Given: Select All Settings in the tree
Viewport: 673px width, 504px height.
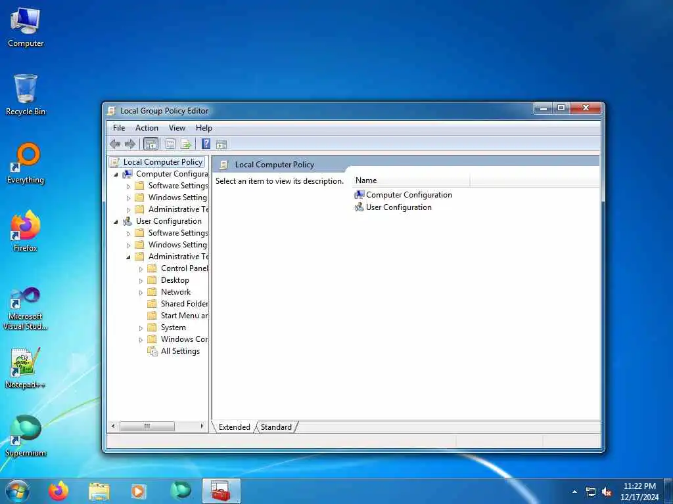Looking at the screenshot, I should coord(174,351).
